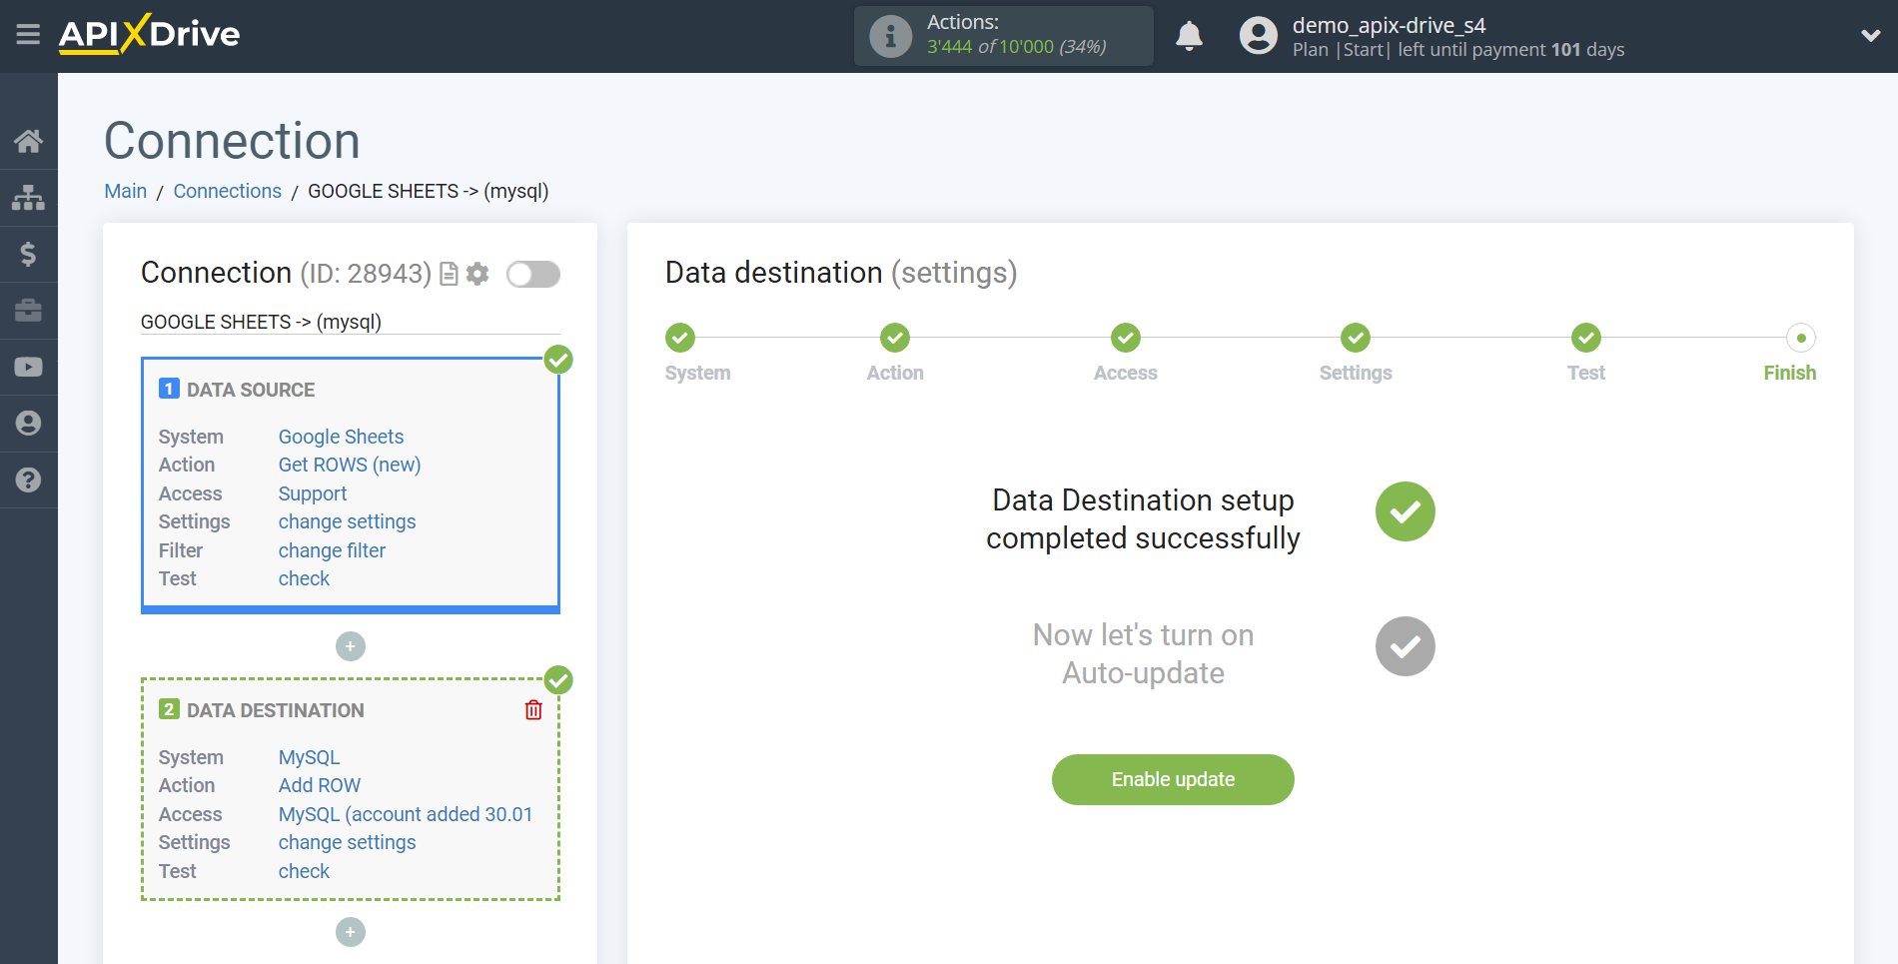Viewport: 1898px width, 964px height.
Task: Open the help question mark icon
Action: (x=28, y=480)
